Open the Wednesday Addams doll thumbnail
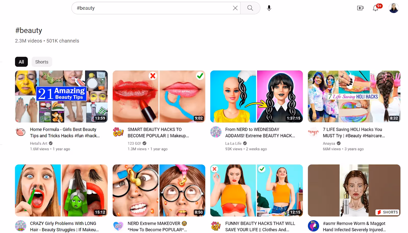The width and height of the screenshot is (408, 233). tap(257, 97)
